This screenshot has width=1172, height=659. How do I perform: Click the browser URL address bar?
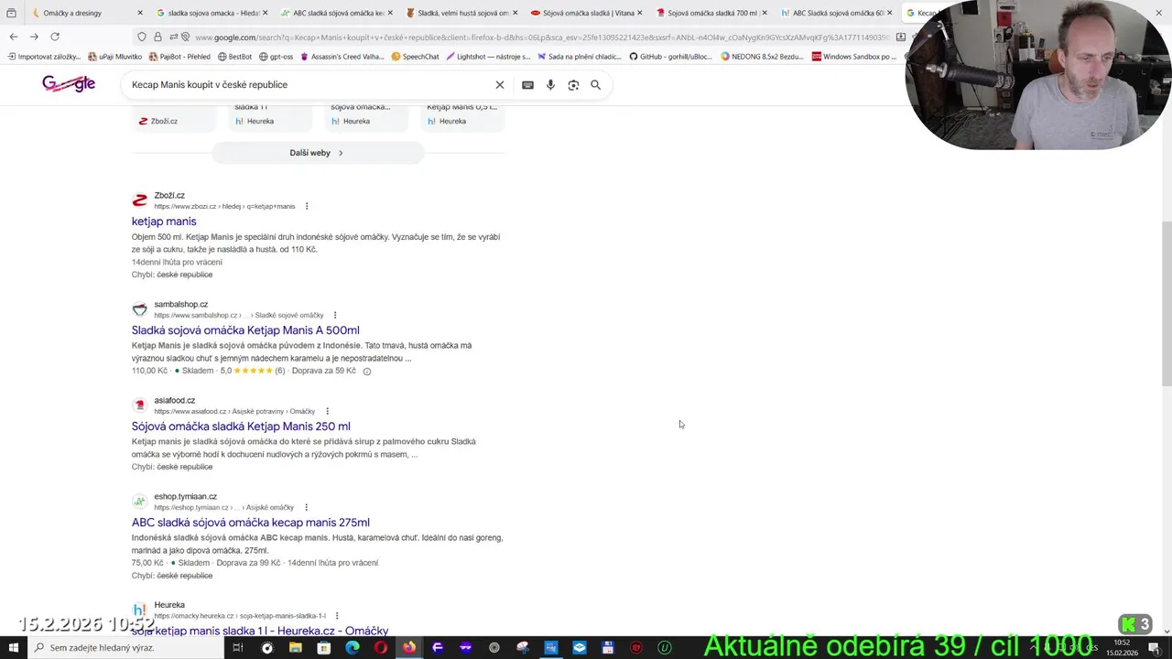point(540,37)
